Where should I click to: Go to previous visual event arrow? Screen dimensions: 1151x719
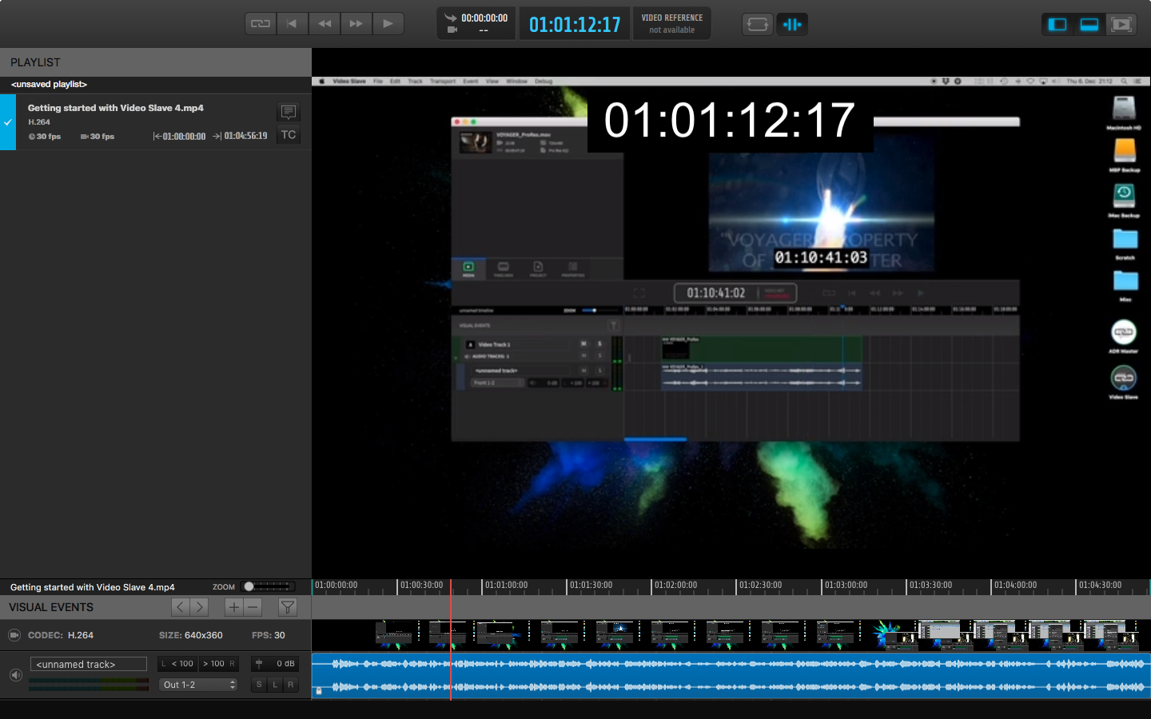coord(181,607)
